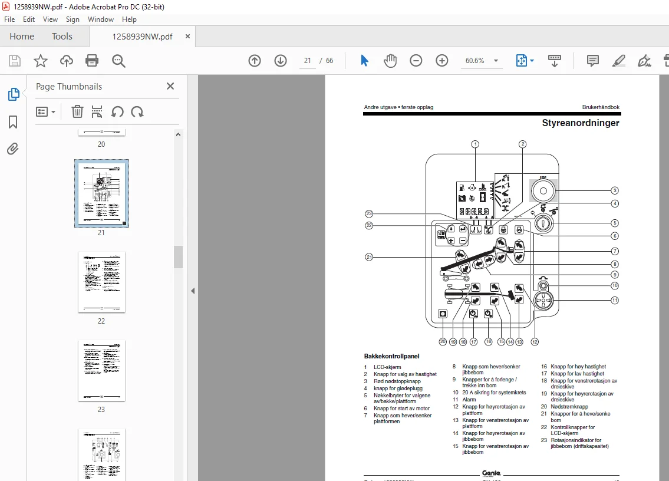Delete selected page with trash icon

[77, 112]
